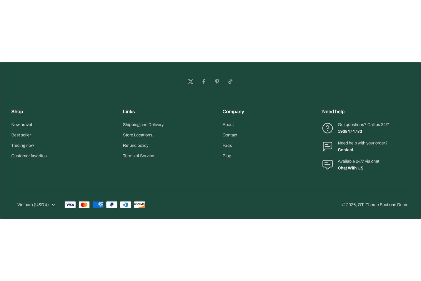Open the X (Twitter) social icon
421x281 pixels.
coord(191,81)
